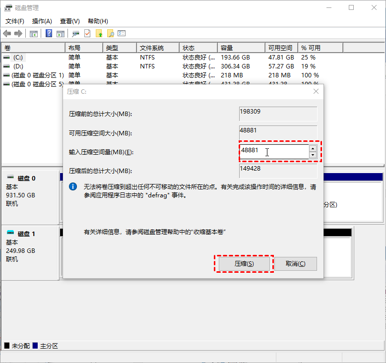Increase shrink amount with up spinner arrow
Image resolution: width=386 pixels, height=363 pixels.
(x=313, y=148)
